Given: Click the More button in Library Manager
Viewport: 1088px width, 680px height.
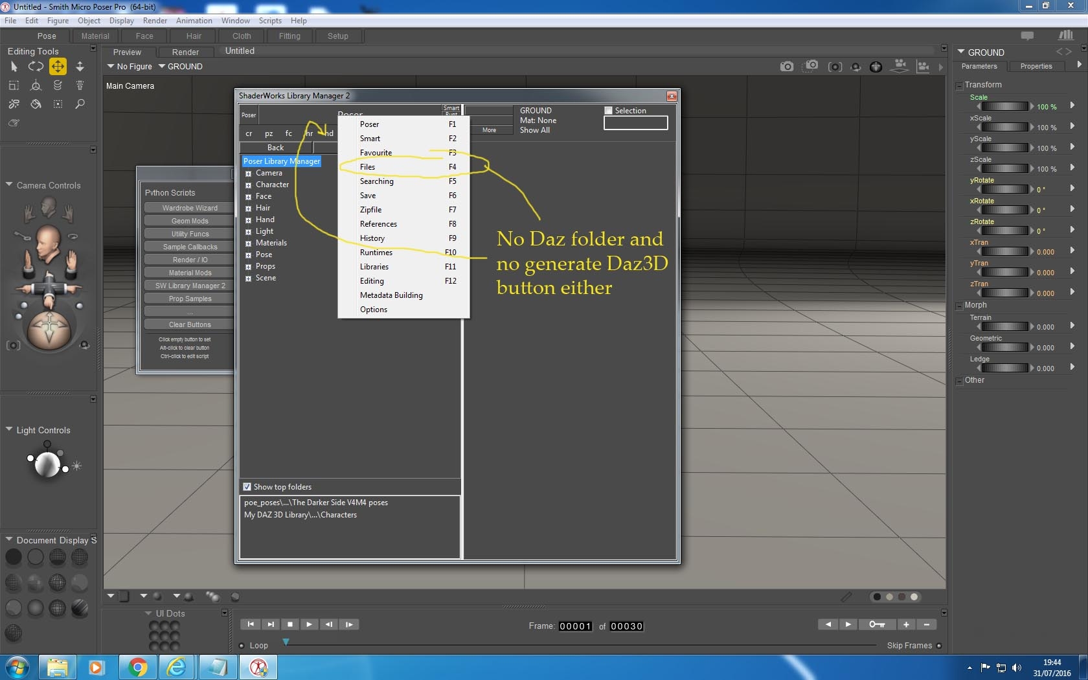Looking at the screenshot, I should 489,130.
